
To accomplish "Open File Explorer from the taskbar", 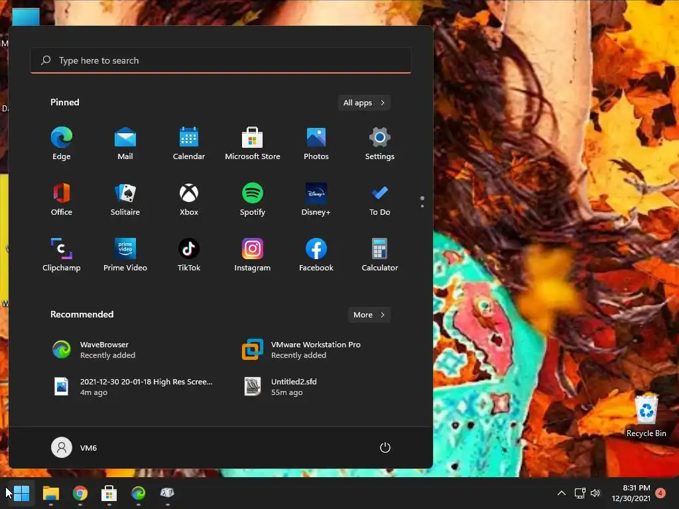I will [50, 493].
